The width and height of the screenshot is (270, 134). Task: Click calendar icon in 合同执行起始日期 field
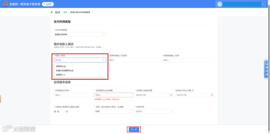coord(171,95)
